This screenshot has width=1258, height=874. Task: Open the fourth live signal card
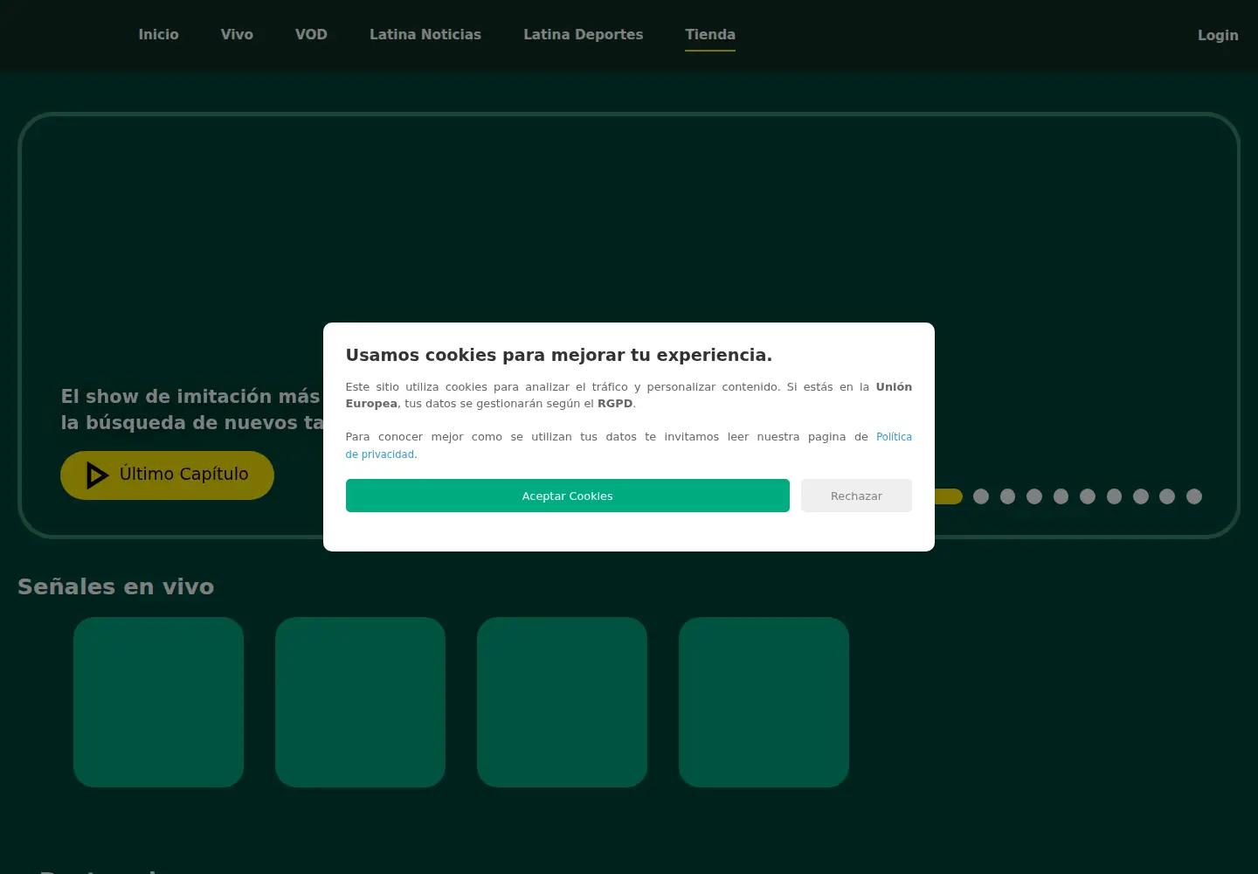pyautogui.click(x=764, y=702)
